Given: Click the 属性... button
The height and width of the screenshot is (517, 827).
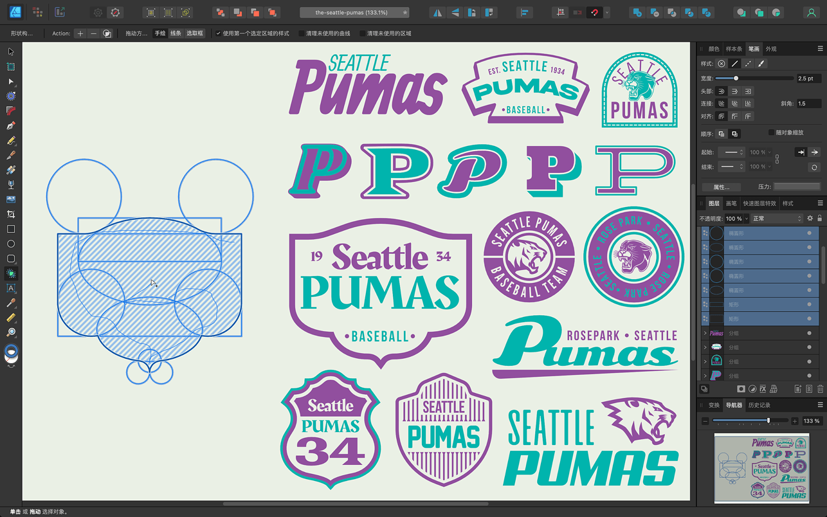Looking at the screenshot, I should click(x=722, y=187).
